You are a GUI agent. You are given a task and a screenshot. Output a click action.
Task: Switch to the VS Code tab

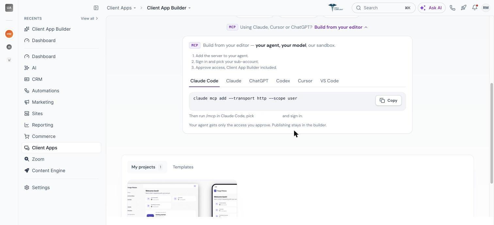click(x=329, y=81)
